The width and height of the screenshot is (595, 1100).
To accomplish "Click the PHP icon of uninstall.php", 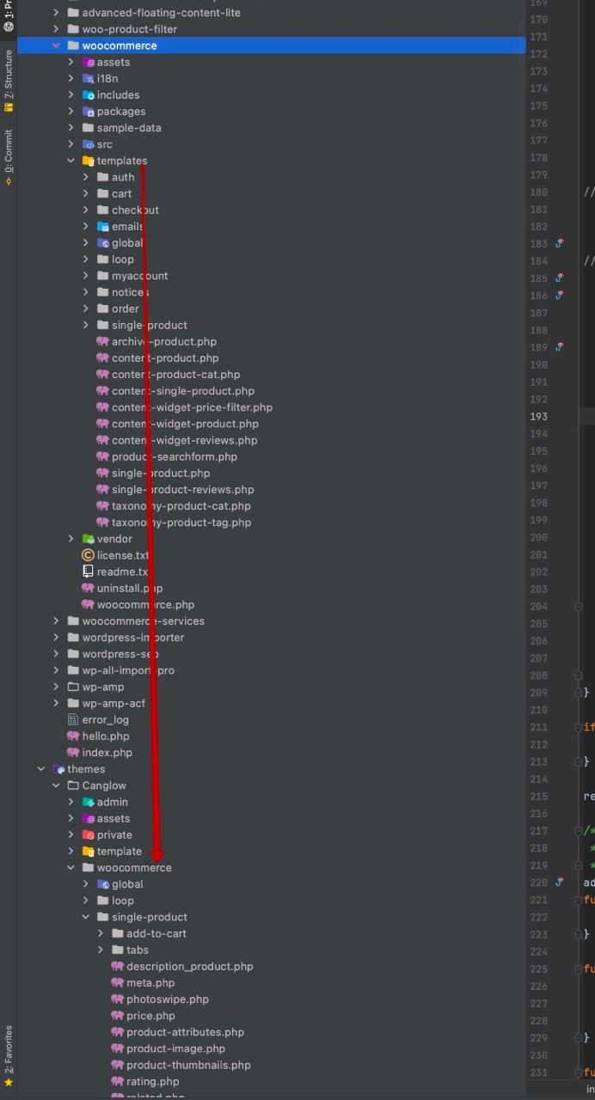I will click(88, 588).
